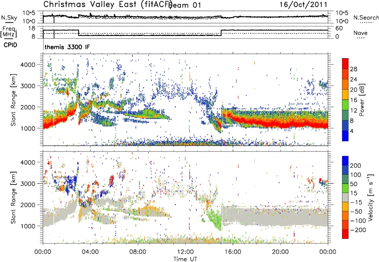This screenshot has height=262, width=379.
Task: Click the '18' frequency axis tick
Action: pos(32,28)
